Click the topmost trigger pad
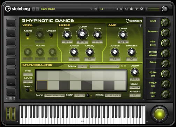 point(11,23)
